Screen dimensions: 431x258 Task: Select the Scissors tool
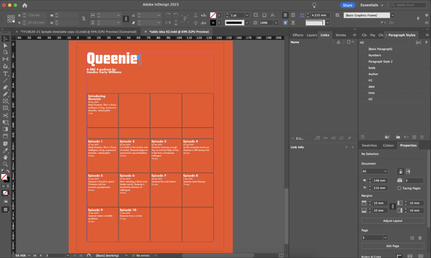[x=5, y=115]
